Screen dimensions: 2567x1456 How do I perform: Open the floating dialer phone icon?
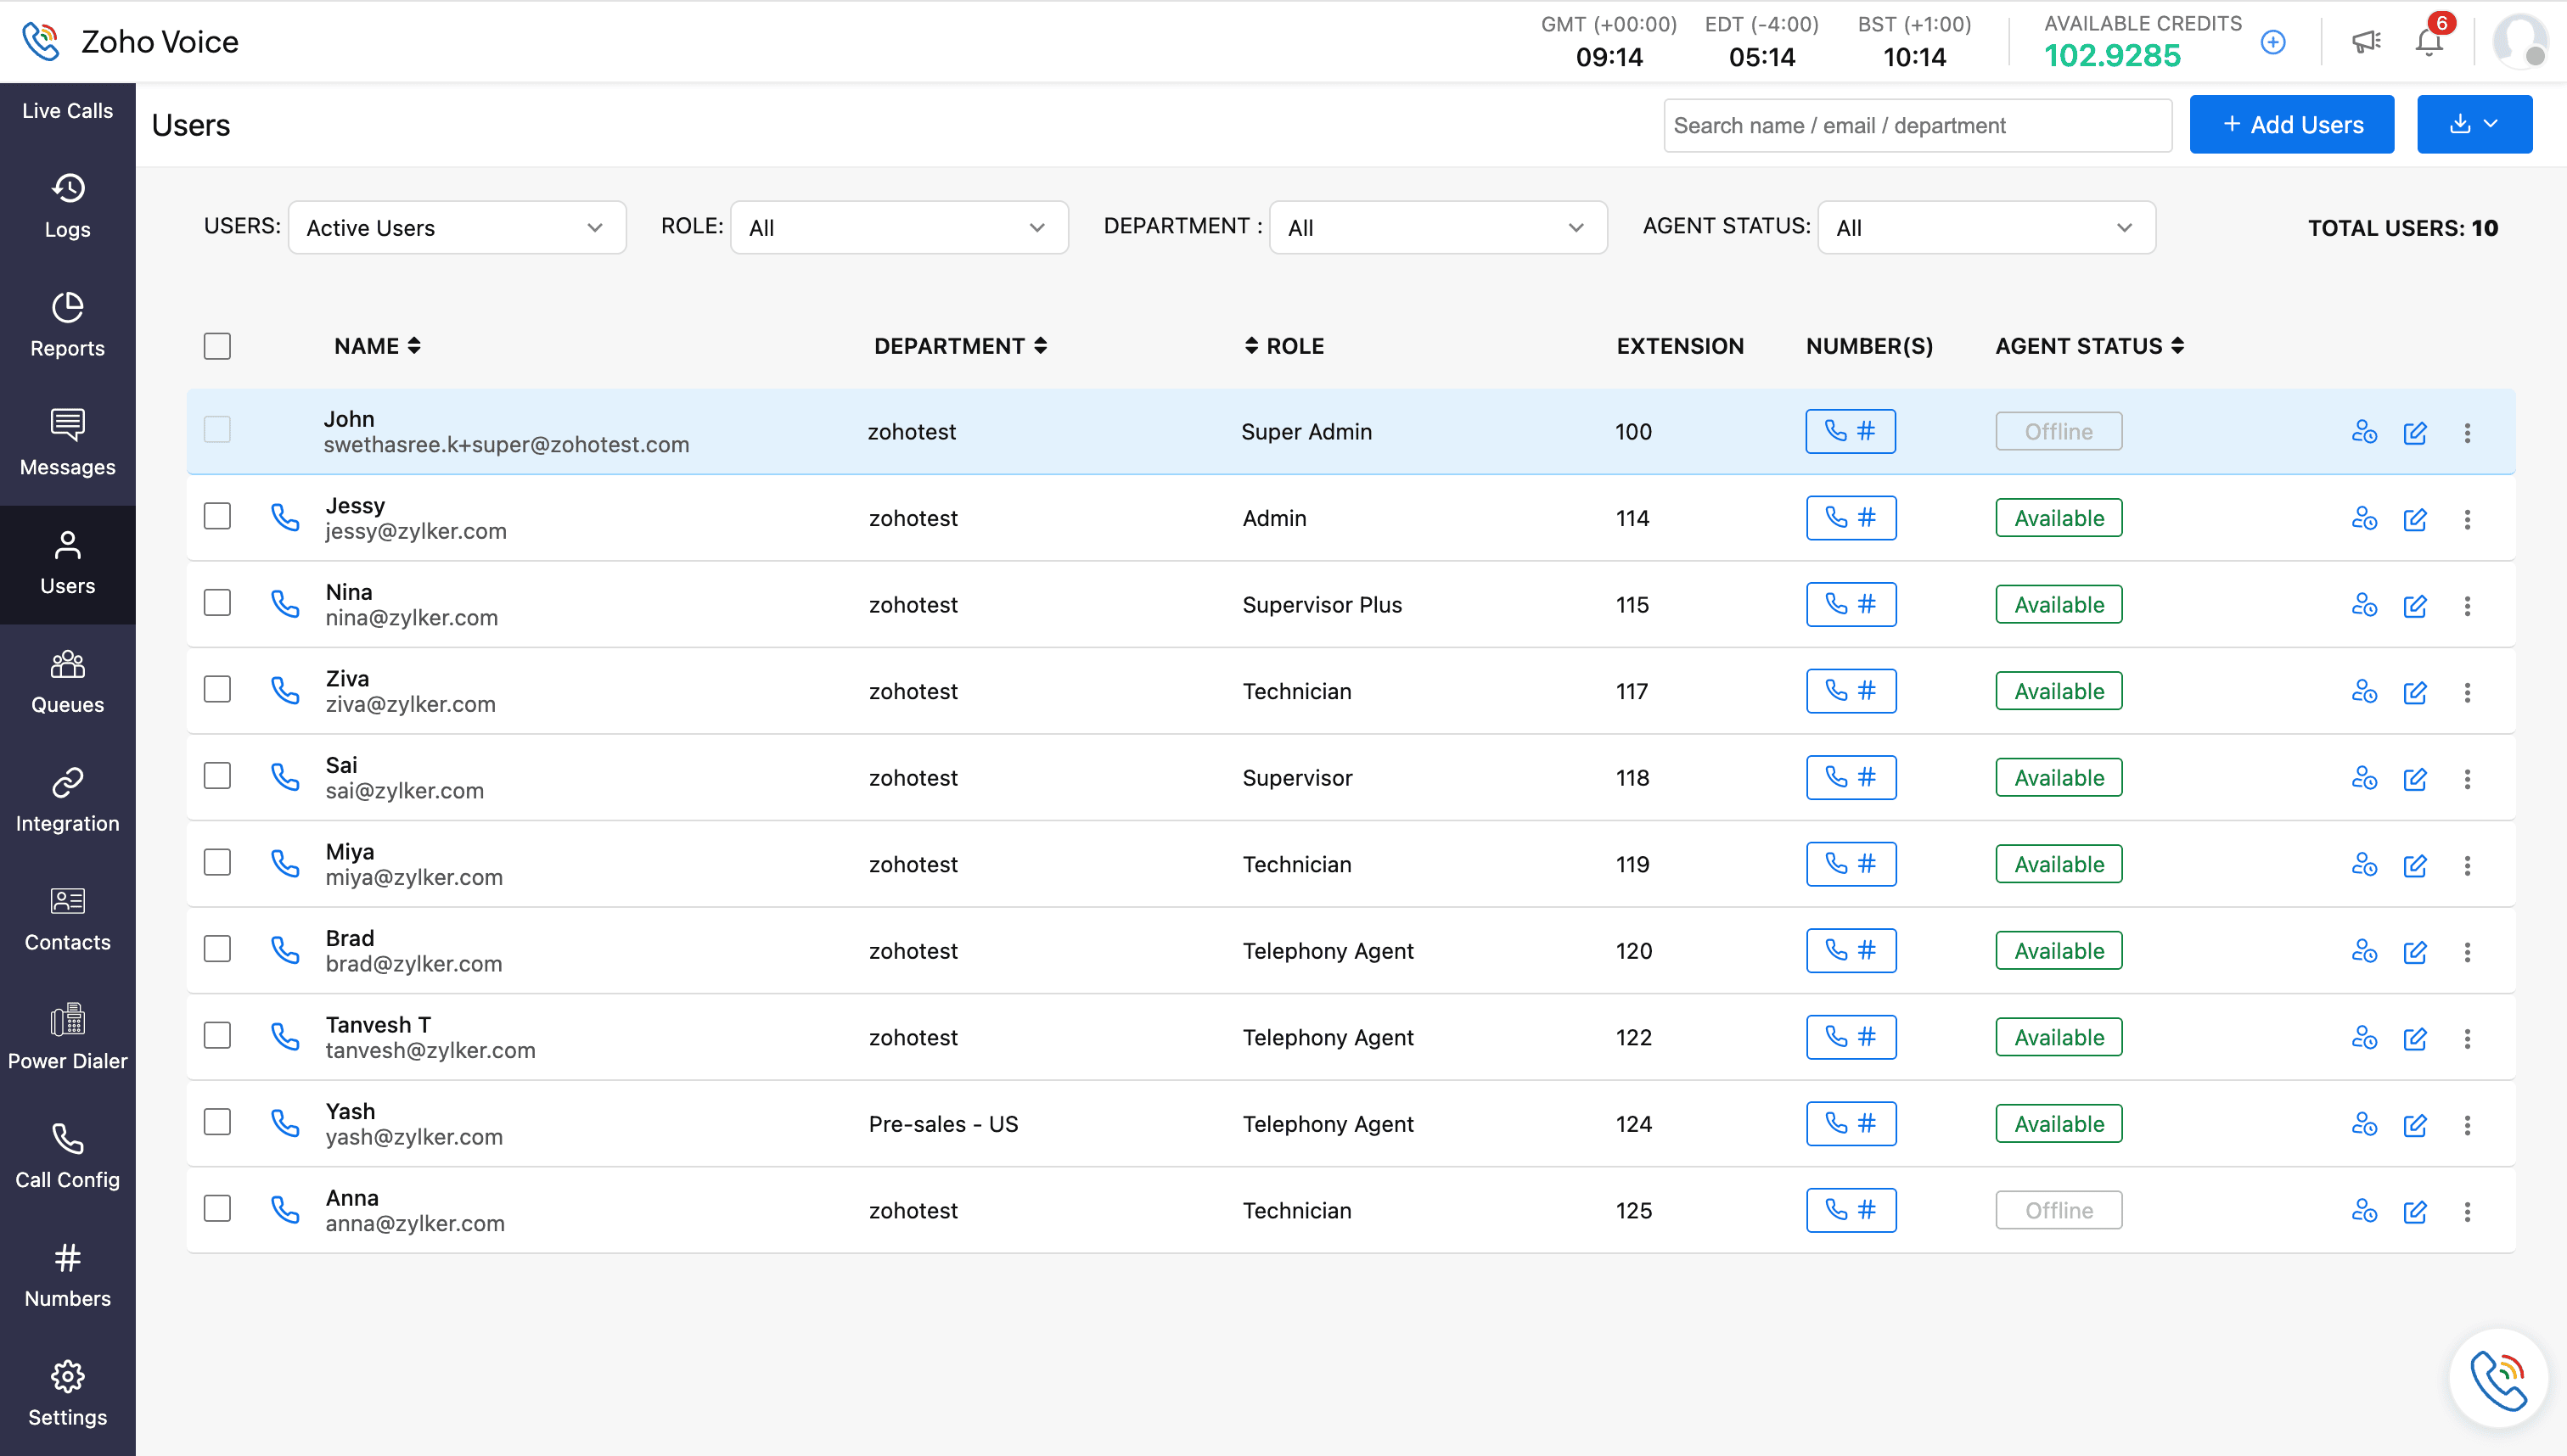tap(2499, 1379)
